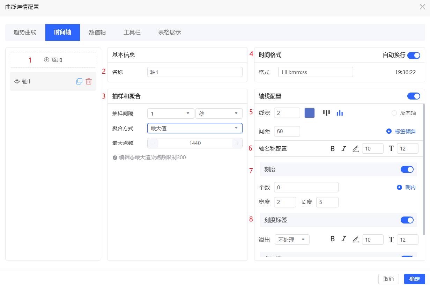Delete 轴1 with the trash icon
430x286 pixels.
pyautogui.click(x=89, y=81)
